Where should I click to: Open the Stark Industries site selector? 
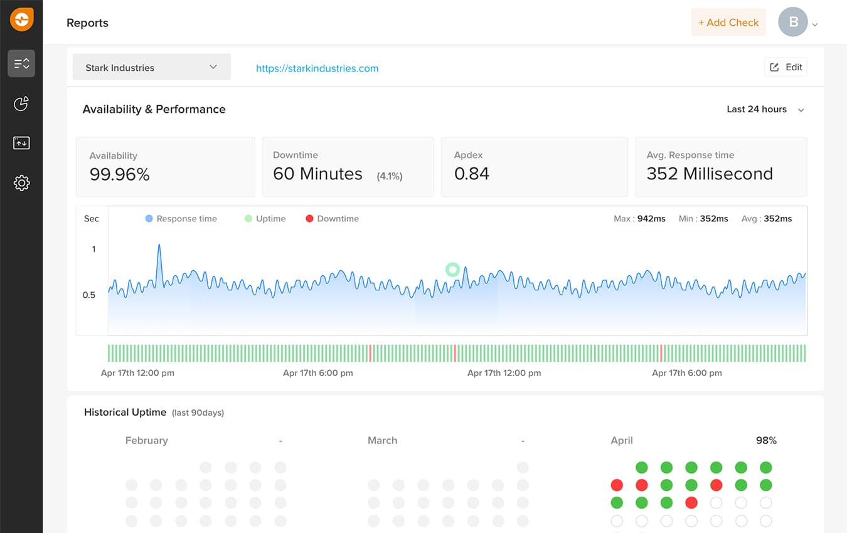(x=151, y=67)
